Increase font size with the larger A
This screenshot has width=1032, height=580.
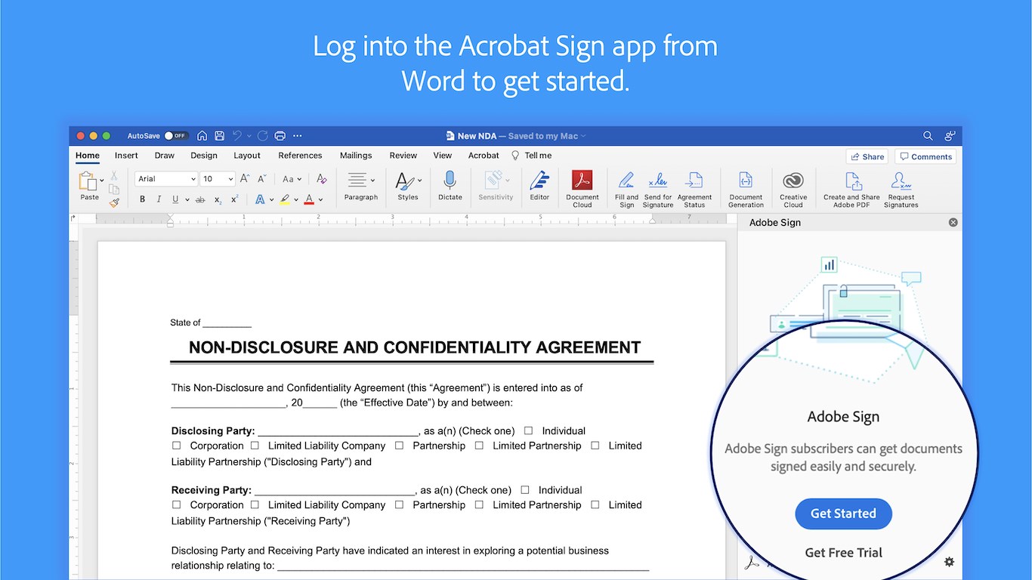[x=245, y=179]
